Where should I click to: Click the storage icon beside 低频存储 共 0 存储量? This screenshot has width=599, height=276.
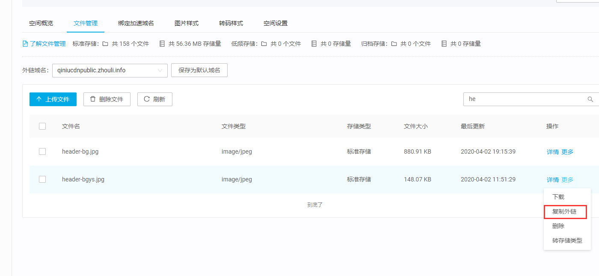pyautogui.click(x=314, y=44)
